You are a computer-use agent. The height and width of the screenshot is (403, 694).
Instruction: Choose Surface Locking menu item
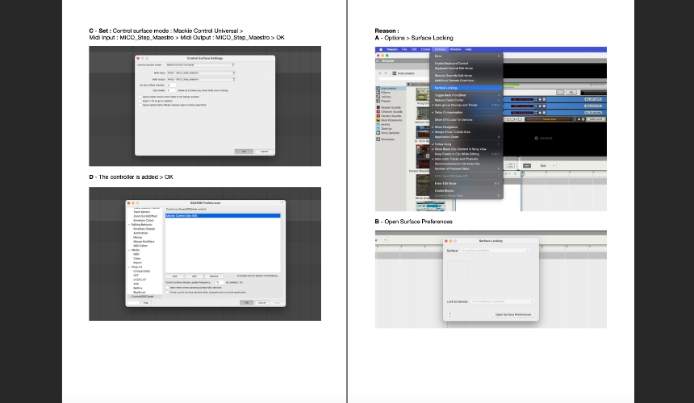pyautogui.click(x=466, y=88)
